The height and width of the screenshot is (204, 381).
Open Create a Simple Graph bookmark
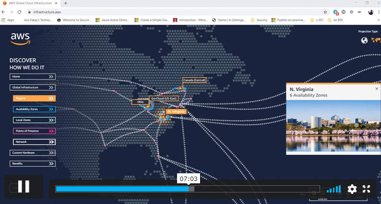coord(152,20)
